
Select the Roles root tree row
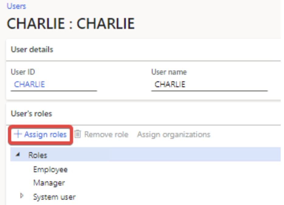pyautogui.click(x=38, y=155)
